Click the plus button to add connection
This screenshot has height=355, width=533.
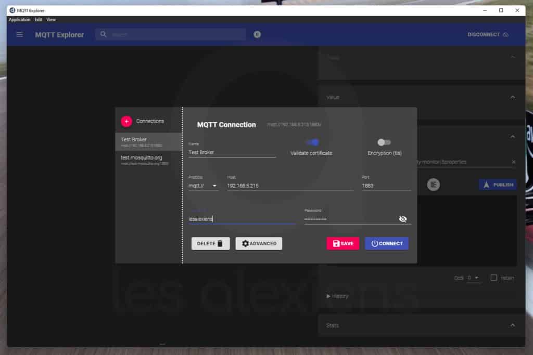click(126, 121)
